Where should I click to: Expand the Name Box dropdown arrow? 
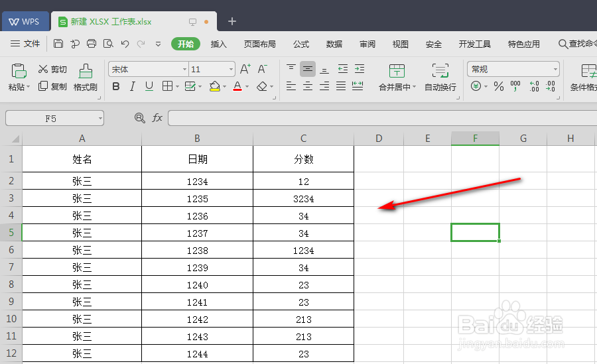pyautogui.click(x=100, y=119)
